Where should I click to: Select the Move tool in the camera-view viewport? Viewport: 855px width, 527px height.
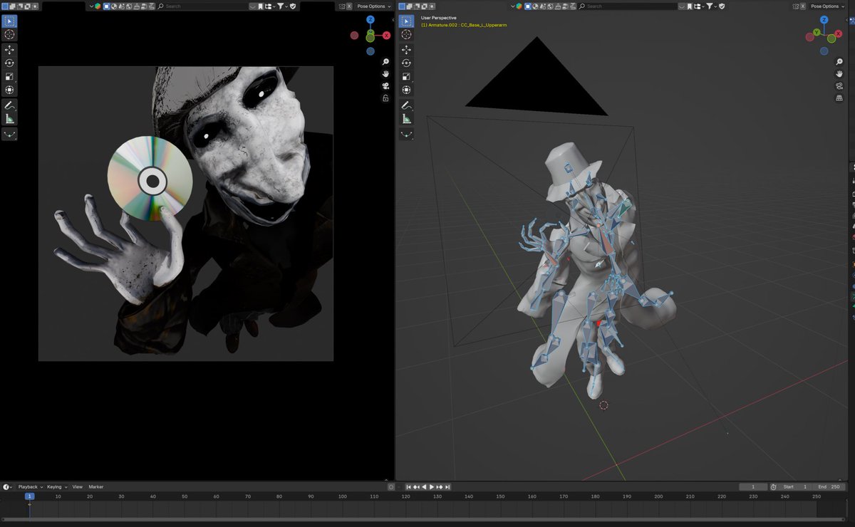[x=10, y=50]
